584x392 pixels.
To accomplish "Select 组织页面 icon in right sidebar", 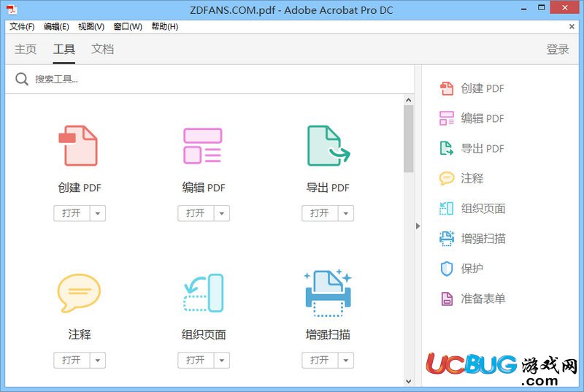I will (x=447, y=209).
